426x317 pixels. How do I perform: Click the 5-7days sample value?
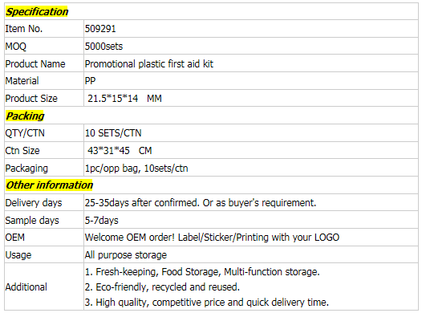click(102, 220)
